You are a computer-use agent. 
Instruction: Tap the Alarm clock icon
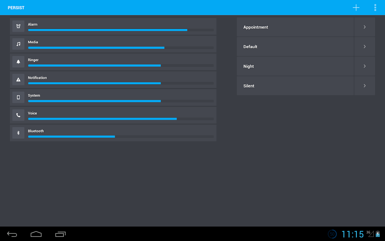pyautogui.click(x=18, y=26)
